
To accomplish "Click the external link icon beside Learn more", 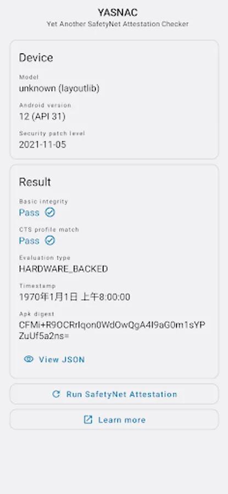I will pyautogui.click(x=88, y=419).
